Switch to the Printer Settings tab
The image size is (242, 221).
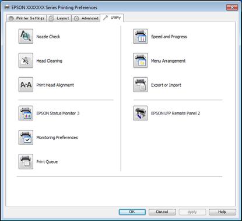click(27, 18)
